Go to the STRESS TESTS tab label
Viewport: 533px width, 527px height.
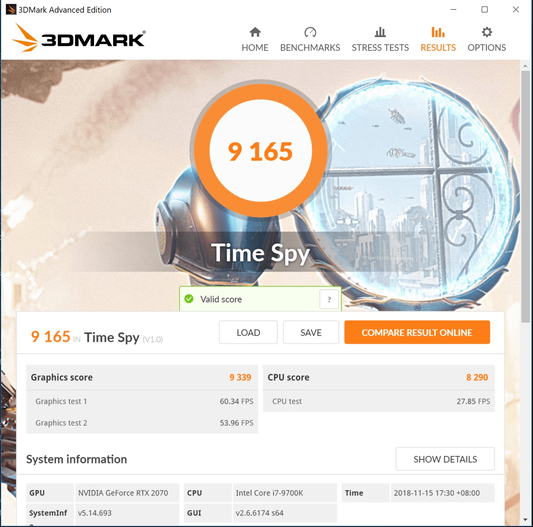380,48
